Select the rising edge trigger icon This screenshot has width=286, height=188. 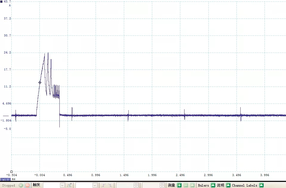click(x=103, y=185)
